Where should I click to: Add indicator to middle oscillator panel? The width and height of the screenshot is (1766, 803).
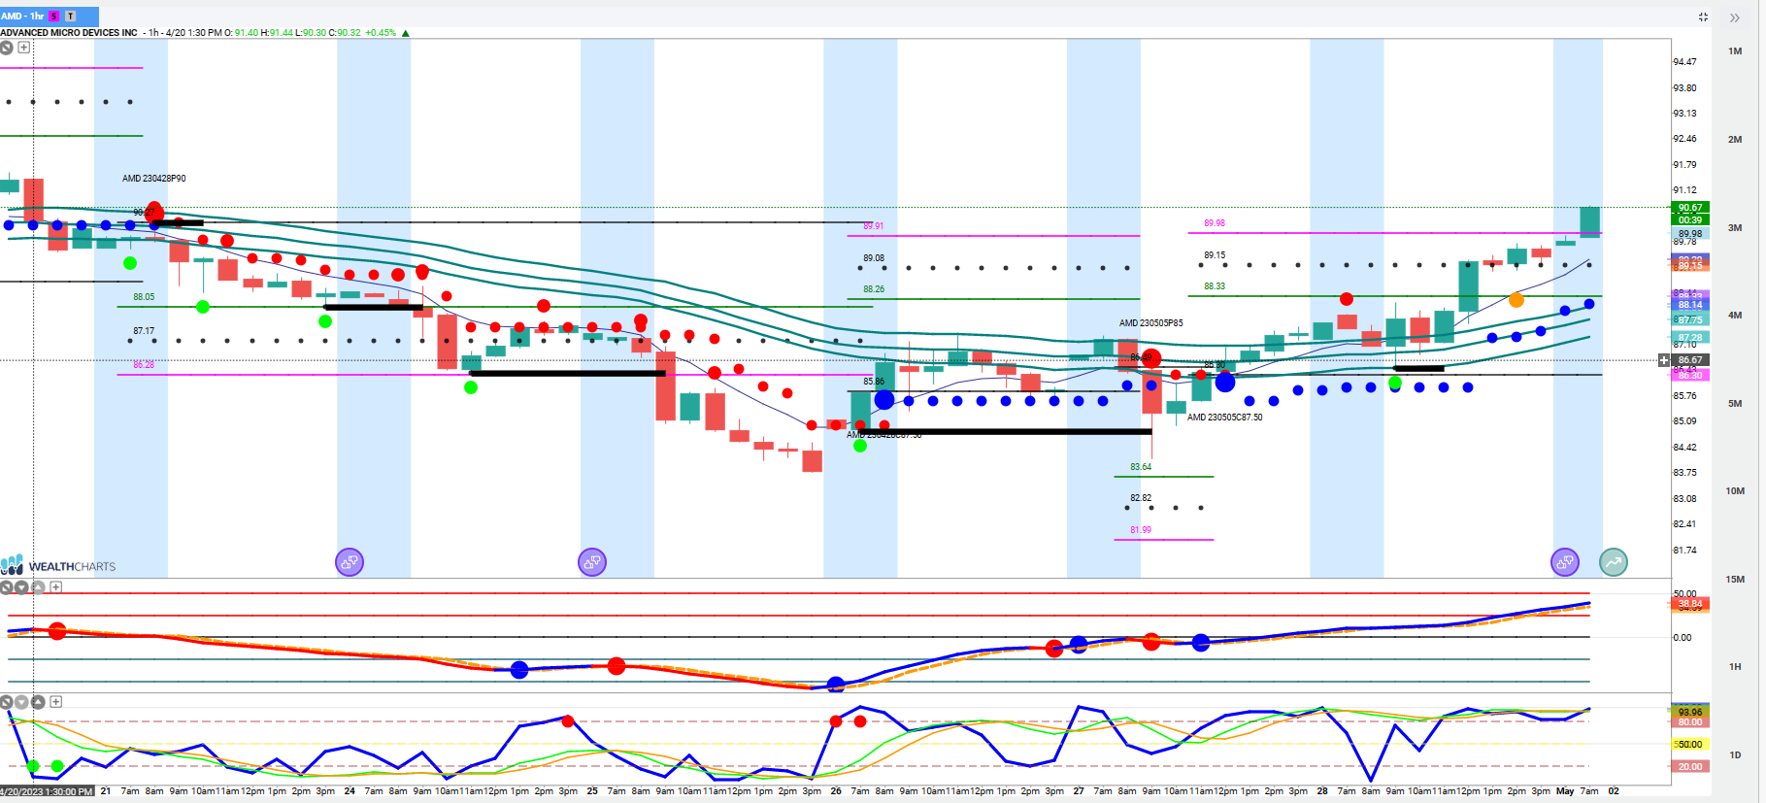click(x=56, y=587)
